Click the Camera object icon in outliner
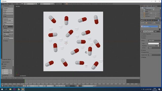Image resolution: width=162 pixels, height=91 pixels. tap(144, 13)
